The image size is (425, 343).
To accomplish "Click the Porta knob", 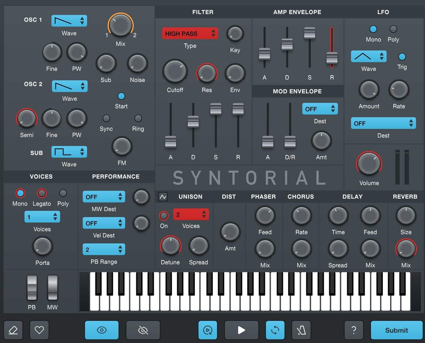I will (42, 246).
